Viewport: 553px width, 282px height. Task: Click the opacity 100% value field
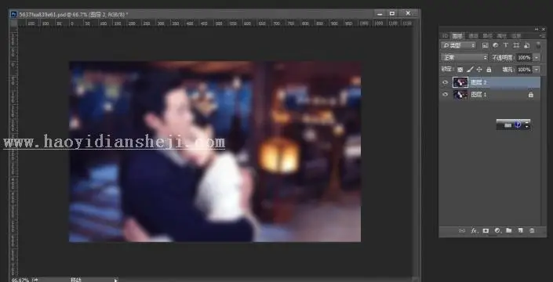pyautogui.click(x=525, y=57)
